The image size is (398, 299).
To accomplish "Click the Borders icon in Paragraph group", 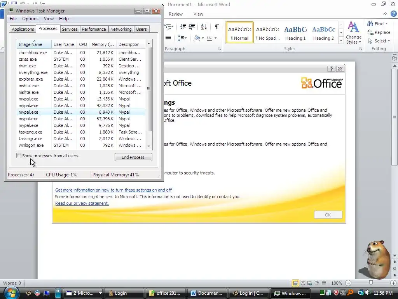I will [209, 38].
